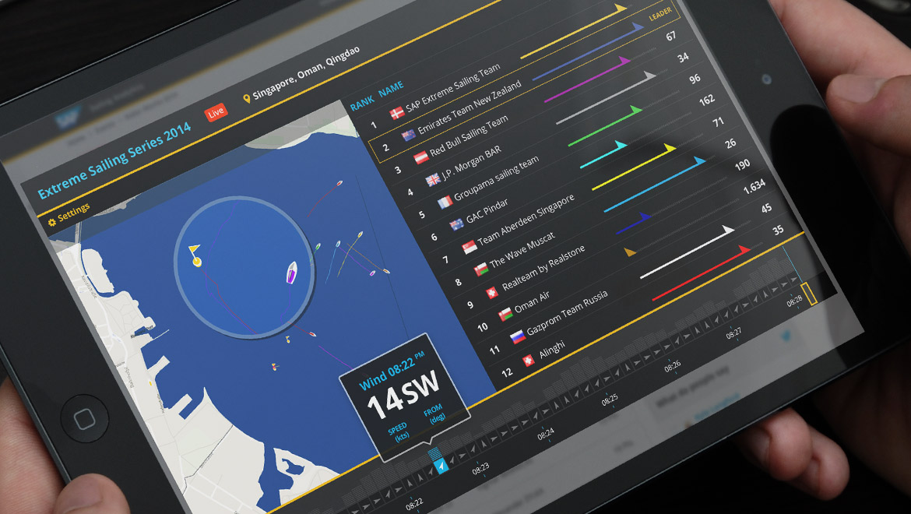Click the 08:22 highlighted wind marker on timeline

(441, 466)
